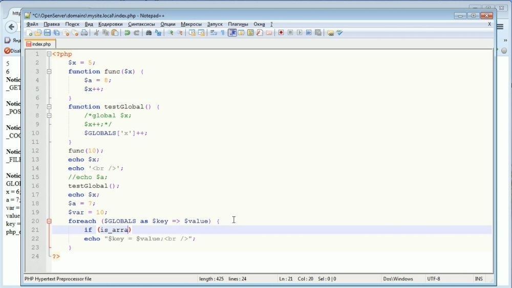Print the document with the printer icon
The image size is (512, 288).
click(84, 33)
